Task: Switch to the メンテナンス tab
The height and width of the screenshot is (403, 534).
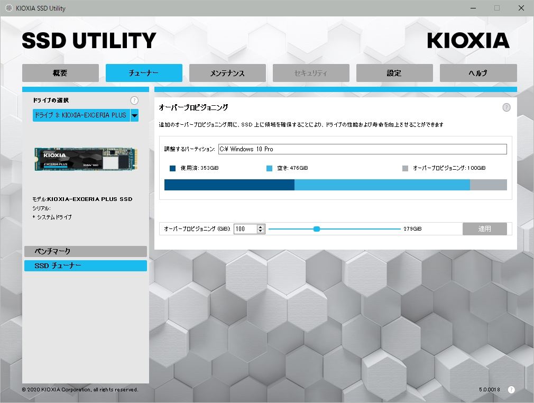Action: click(x=227, y=73)
